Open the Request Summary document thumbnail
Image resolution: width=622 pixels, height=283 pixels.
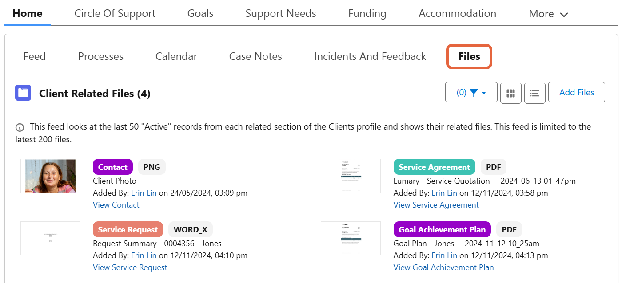tap(50, 238)
